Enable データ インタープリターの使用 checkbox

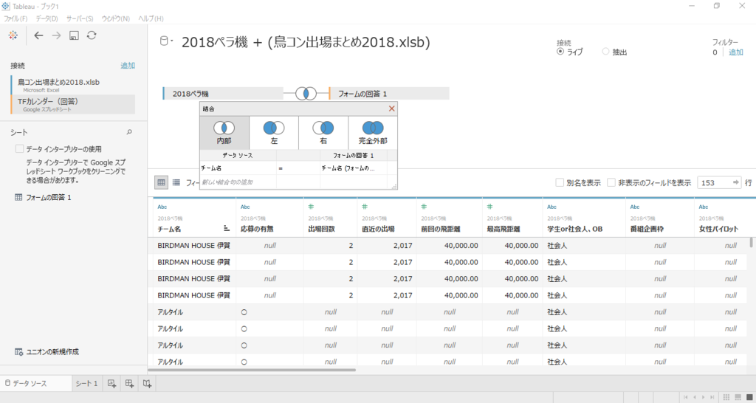[20, 148]
